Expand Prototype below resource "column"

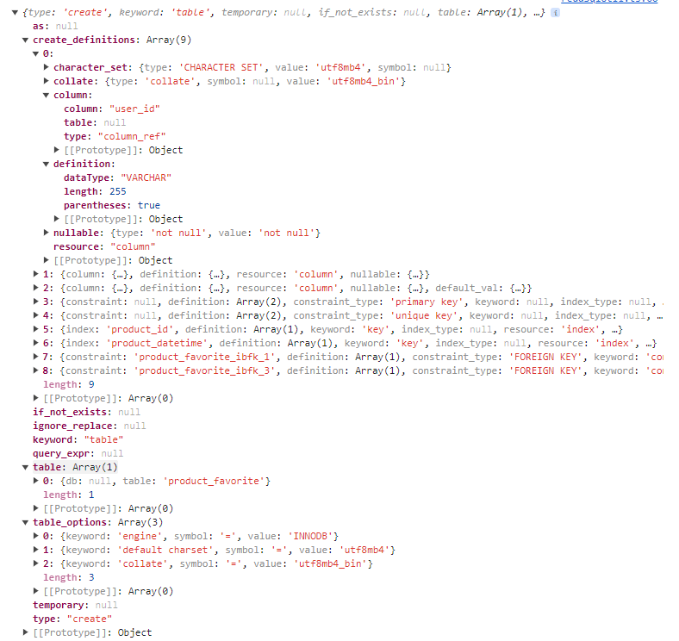[47, 260]
